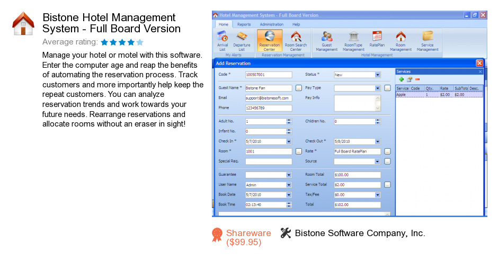The image size is (498, 261).
Task: Open the Check Out date picker
Action: [x=377, y=141]
